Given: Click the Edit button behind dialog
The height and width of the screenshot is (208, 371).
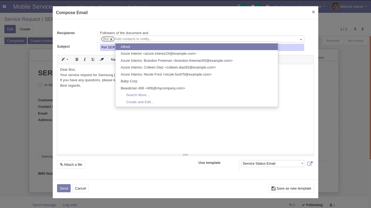Looking at the screenshot, I should (10, 29).
